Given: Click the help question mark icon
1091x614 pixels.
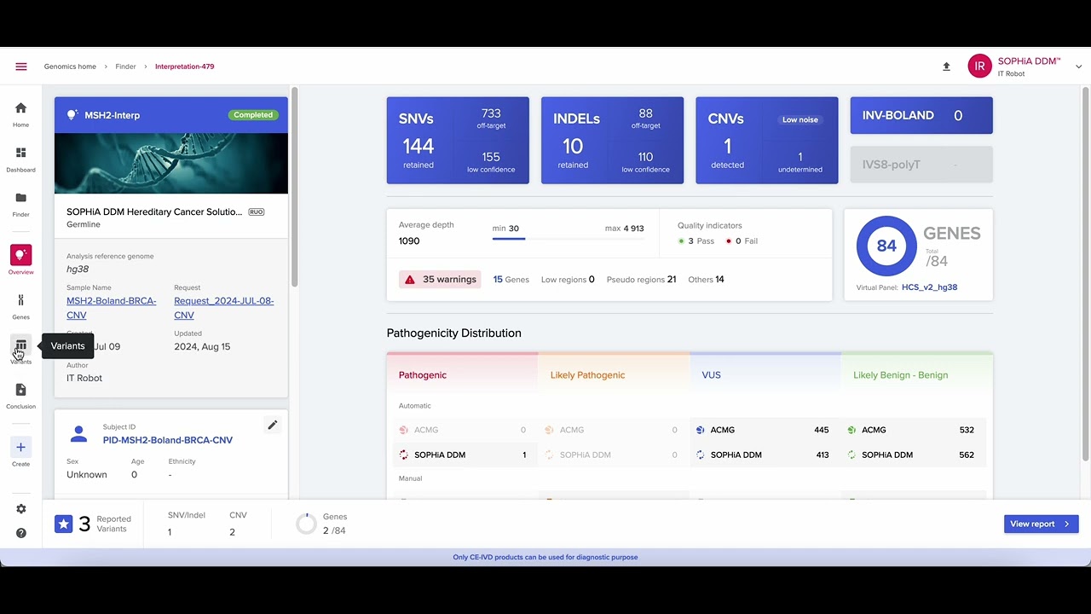Looking at the screenshot, I should click(x=20, y=533).
